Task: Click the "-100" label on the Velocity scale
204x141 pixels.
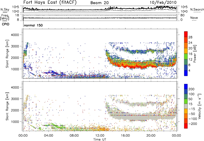Action: 193,119
